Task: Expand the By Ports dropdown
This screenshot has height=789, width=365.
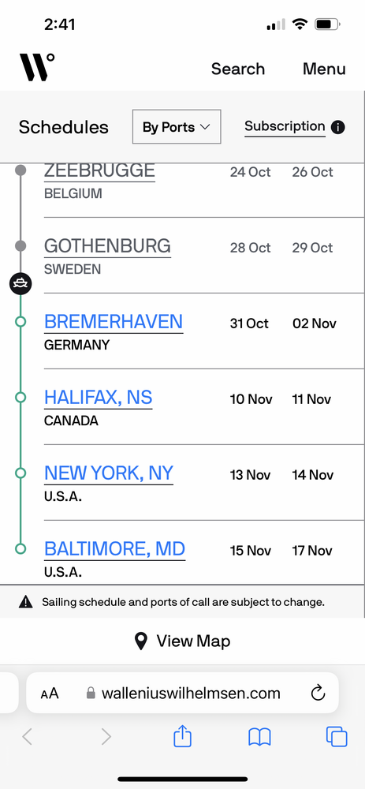Action: point(177,127)
